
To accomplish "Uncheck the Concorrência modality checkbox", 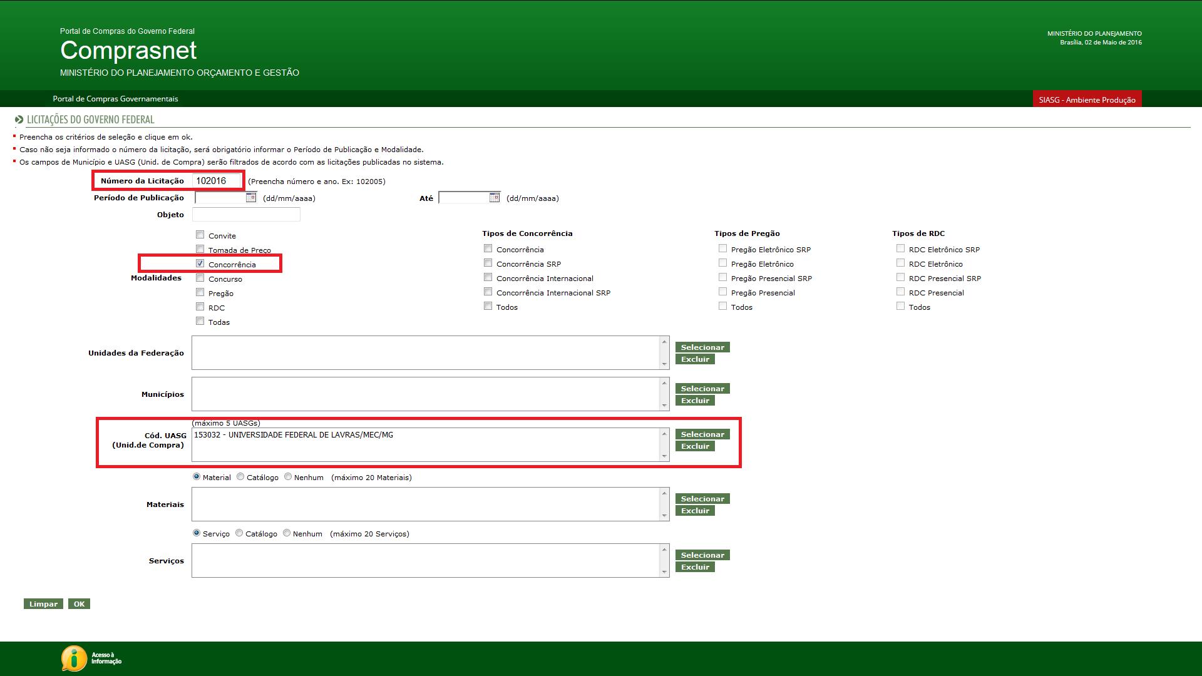I will pos(200,264).
